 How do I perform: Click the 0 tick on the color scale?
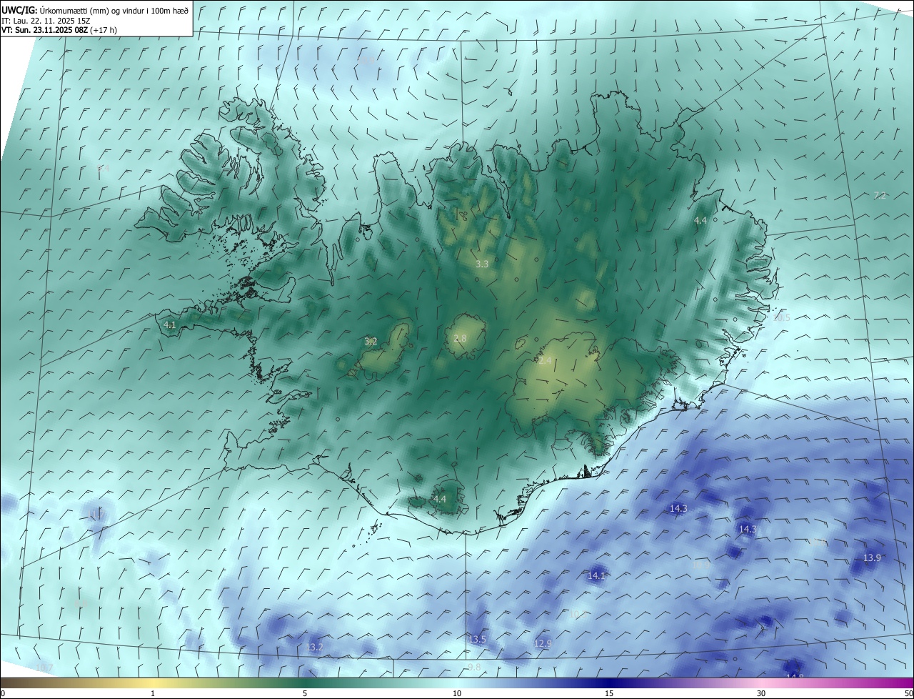pyautogui.click(x=3, y=693)
